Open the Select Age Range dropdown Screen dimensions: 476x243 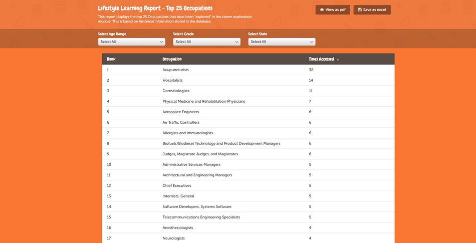coord(131,42)
